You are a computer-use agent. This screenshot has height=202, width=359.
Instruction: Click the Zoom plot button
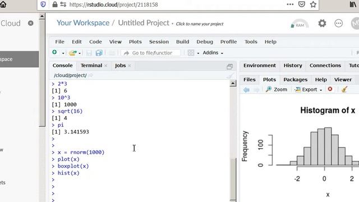[x=277, y=90]
